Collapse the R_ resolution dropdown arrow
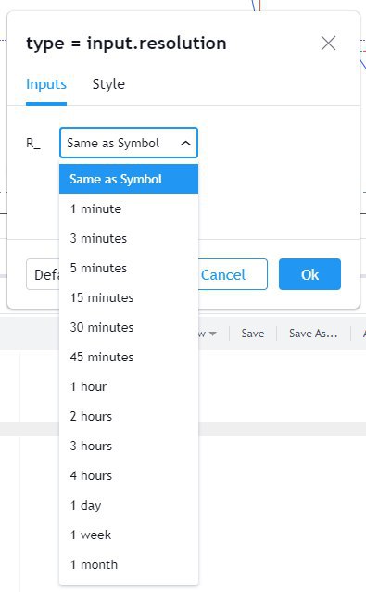Viewport: 366px width, 592px height. click(x=185, y=143)
